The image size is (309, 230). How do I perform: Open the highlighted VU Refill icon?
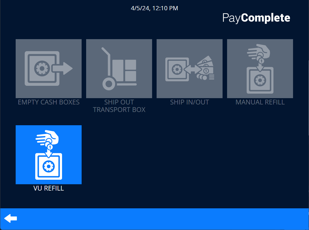coord(48,154)
